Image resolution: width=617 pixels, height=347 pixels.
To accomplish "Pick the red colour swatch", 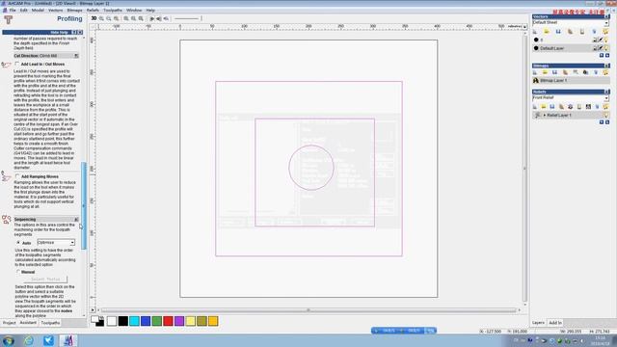I will [x=168, y=321].
